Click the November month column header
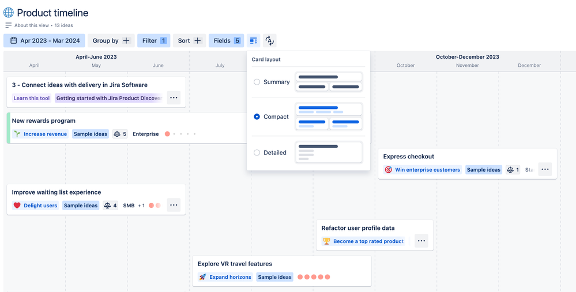This screenshot has height=292, width=576. coord(468,65)
